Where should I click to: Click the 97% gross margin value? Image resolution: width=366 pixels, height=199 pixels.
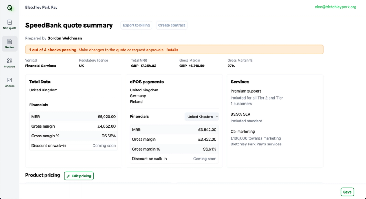point(231,66)
